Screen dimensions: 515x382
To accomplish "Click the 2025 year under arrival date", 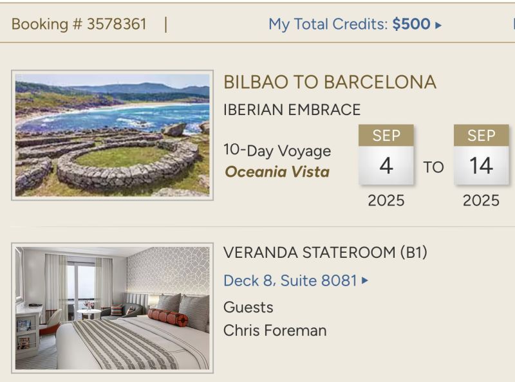I will [x=481, y=201].
